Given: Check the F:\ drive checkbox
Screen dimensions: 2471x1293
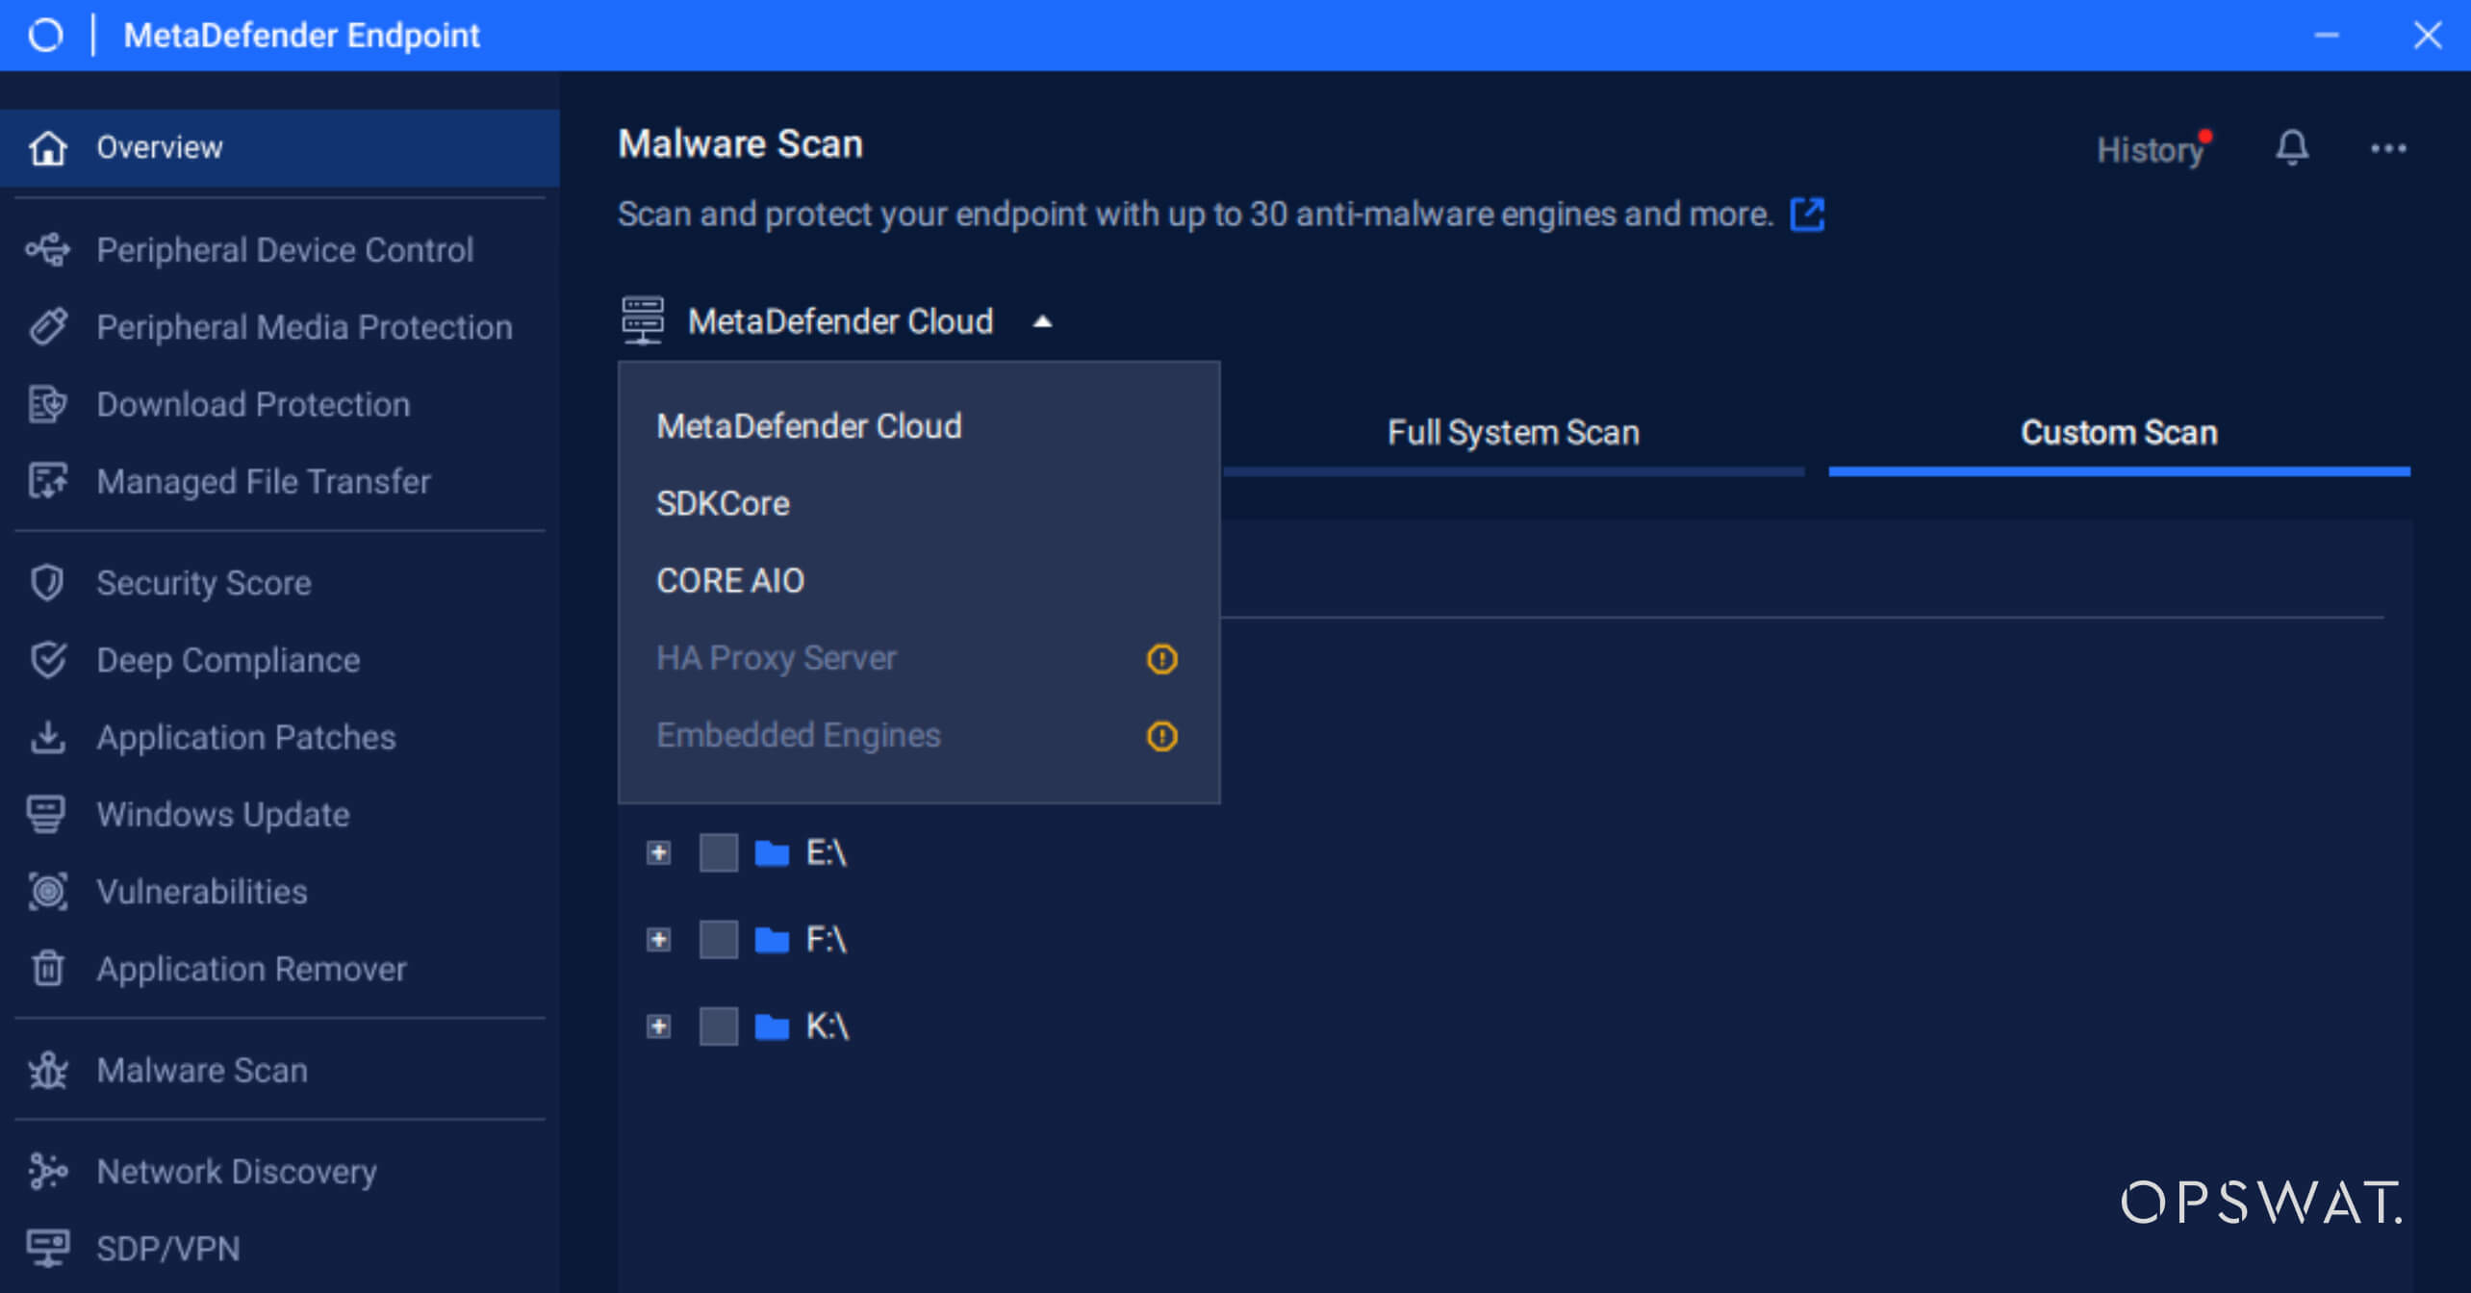Looking at the screenshot, I should coord(718,939).
